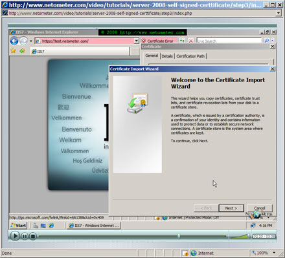Click the Välkommen text on IIS7 page
The width and height of the screenshot is (285, 258).
(x=74, y=151)
